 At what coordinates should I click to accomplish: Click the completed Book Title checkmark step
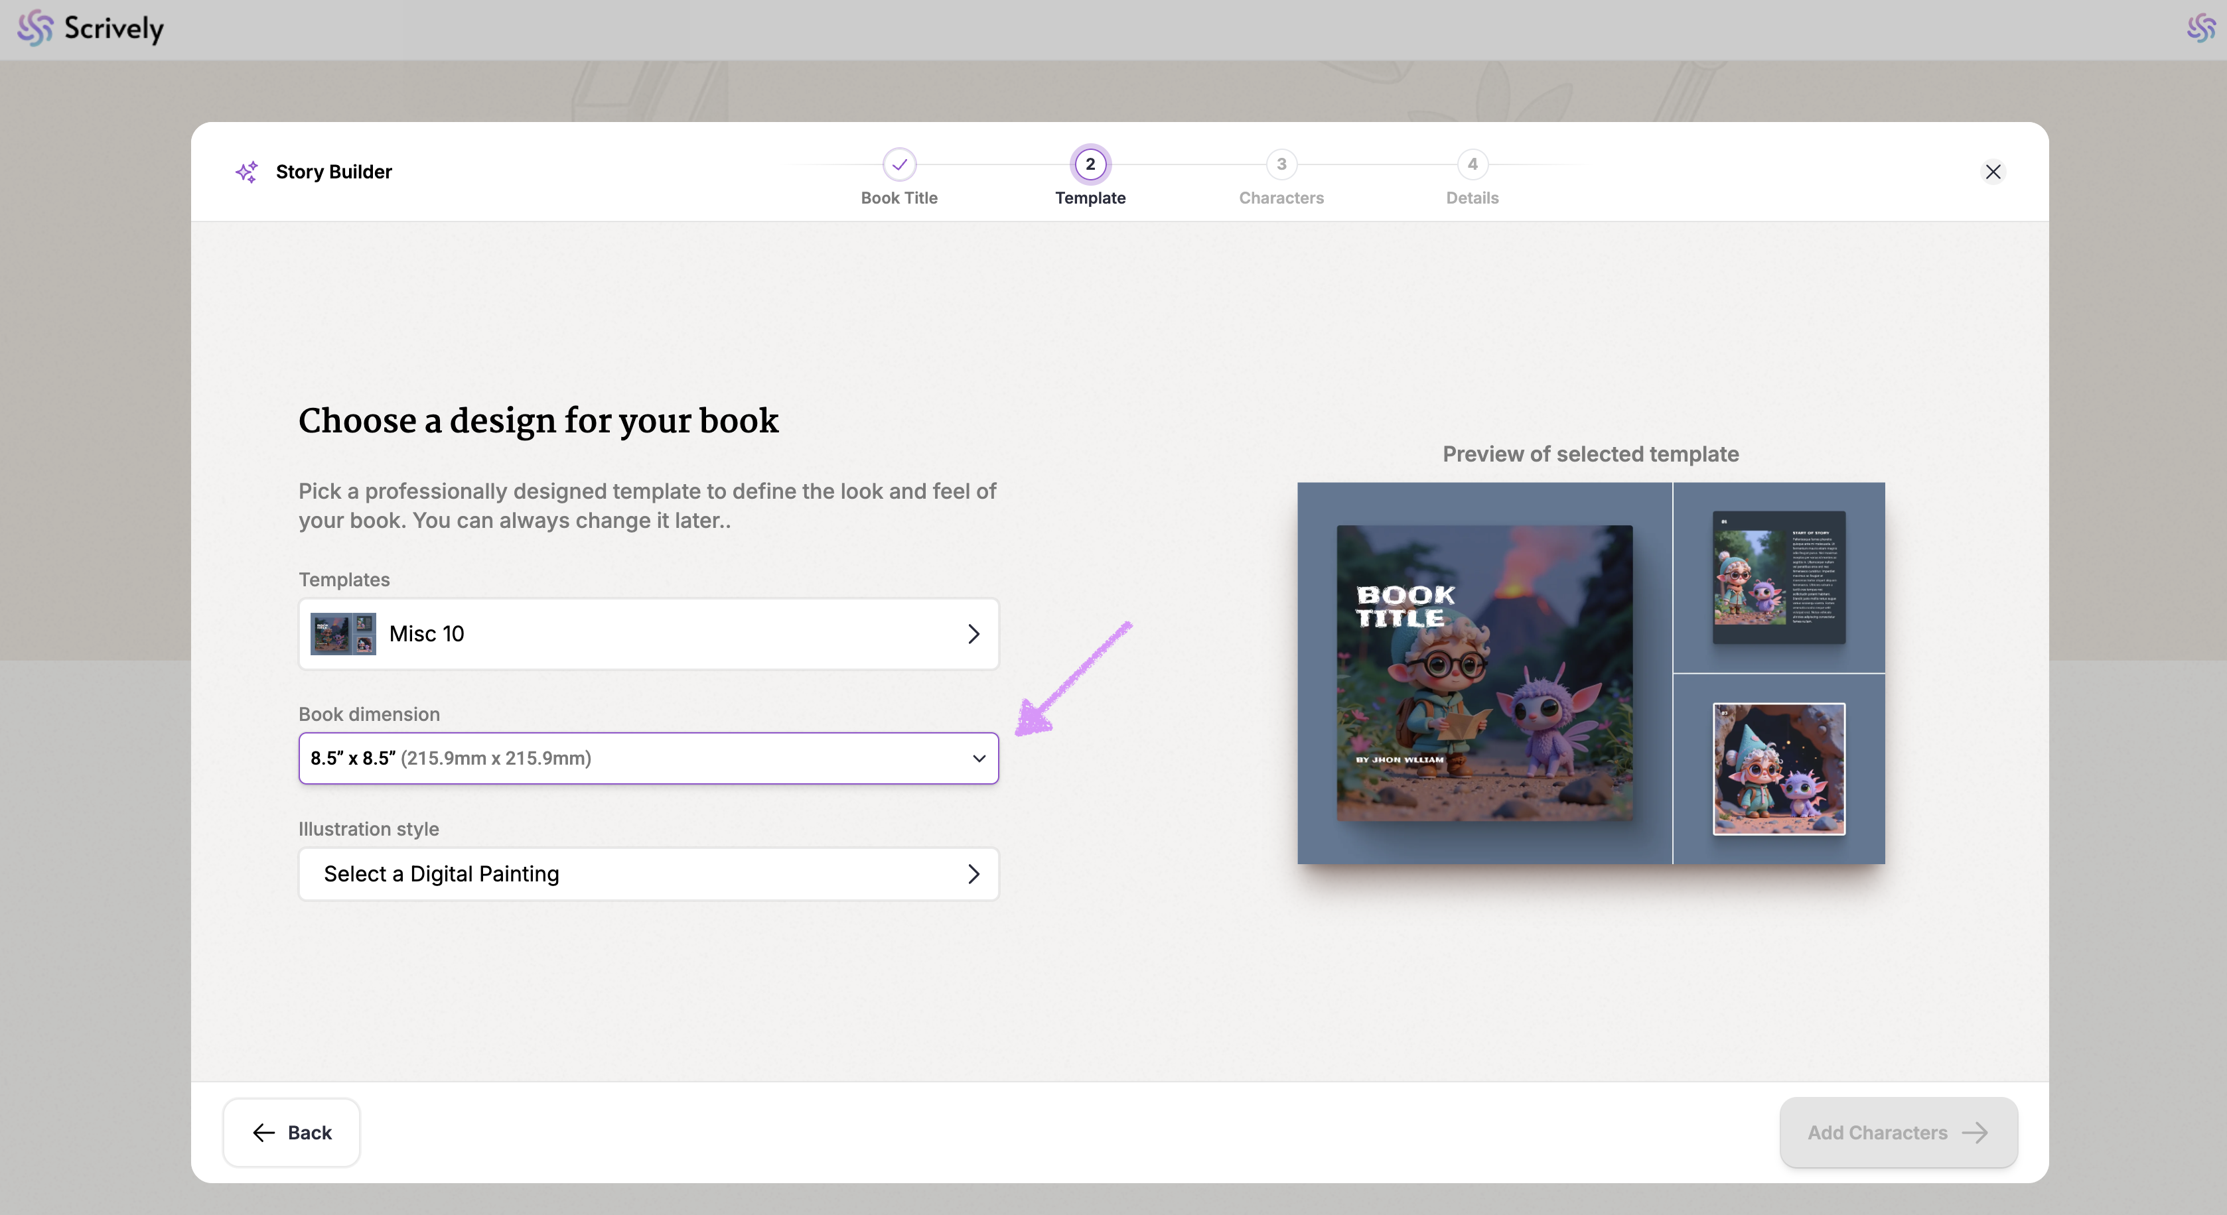tap(899, 164)
